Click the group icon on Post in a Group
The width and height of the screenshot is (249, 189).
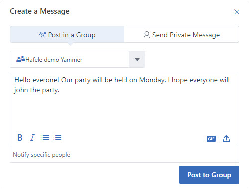(x=43, y=35)
